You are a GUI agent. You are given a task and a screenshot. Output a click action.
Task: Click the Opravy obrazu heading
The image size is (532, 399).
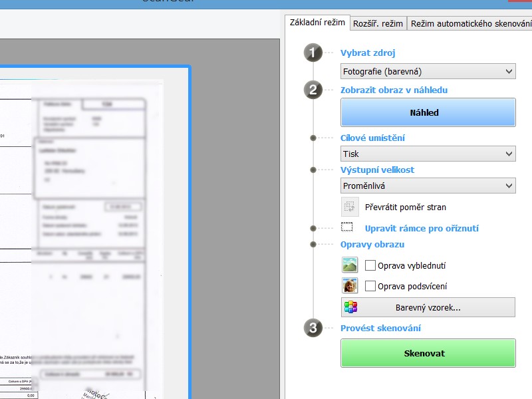pyautogui.click(x=372, y=245)
